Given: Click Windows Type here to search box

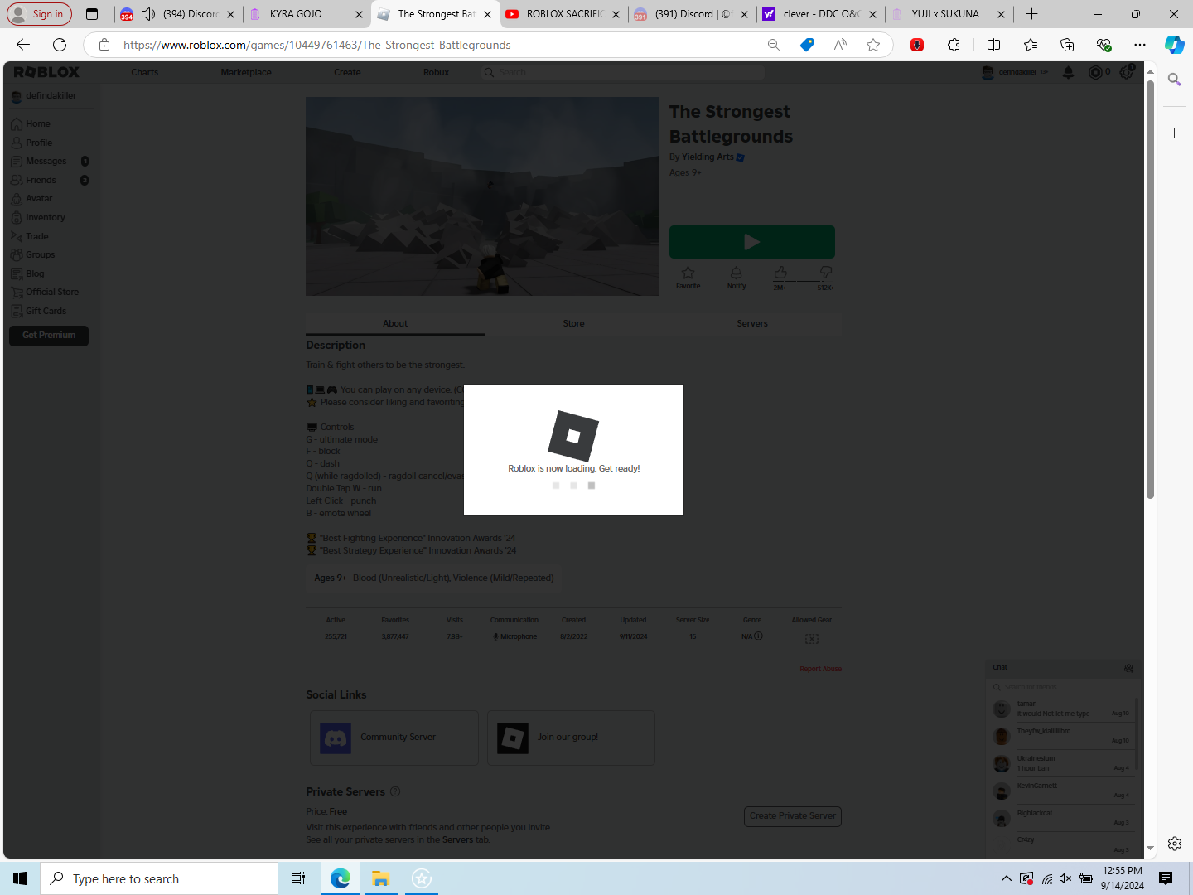Looking at the screenshot, I should 159,878.
